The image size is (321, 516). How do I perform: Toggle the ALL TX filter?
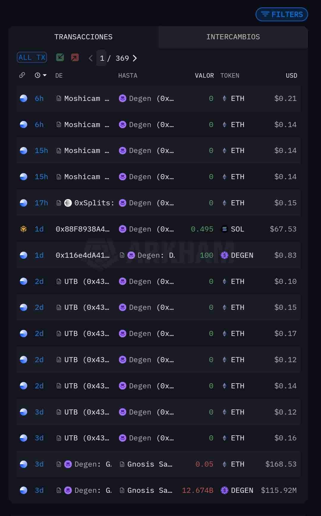click(x=32, y=57)
